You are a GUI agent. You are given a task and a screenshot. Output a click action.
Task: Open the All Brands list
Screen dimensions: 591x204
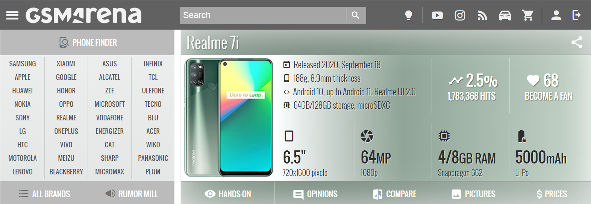pyautogui.click(x=44, y=194)
